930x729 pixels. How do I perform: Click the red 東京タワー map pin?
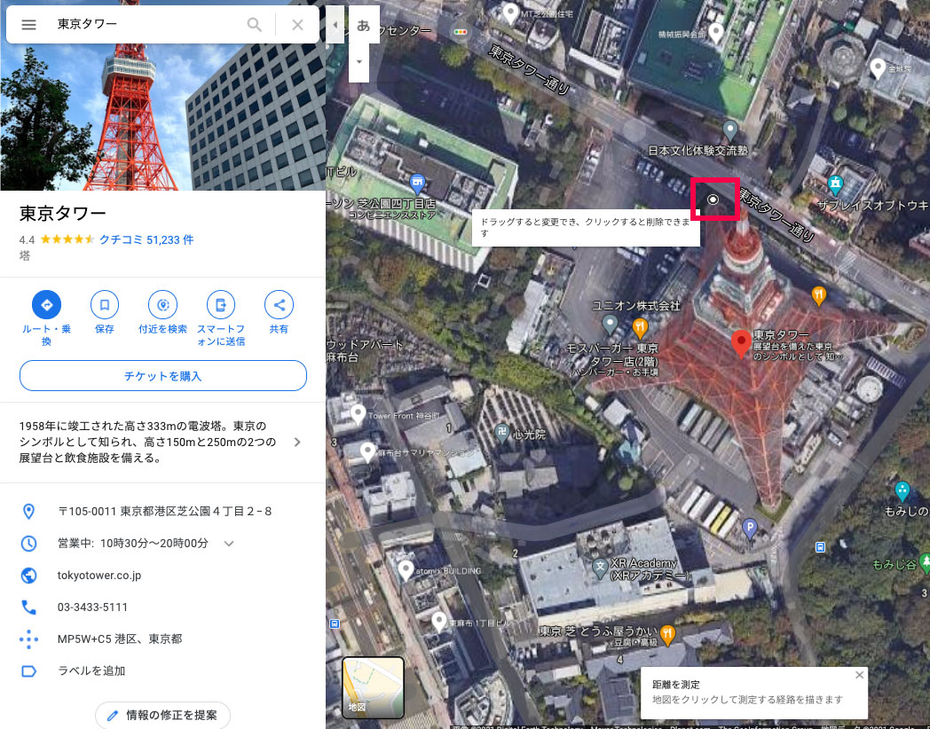(x=740, y=344)
